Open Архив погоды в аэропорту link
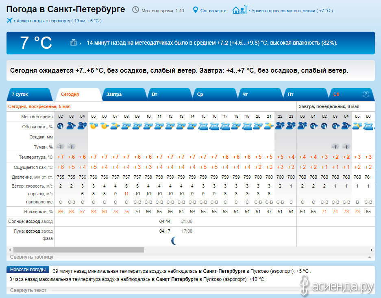The width and height of the screenshot is (381, 298). point(59,21)
